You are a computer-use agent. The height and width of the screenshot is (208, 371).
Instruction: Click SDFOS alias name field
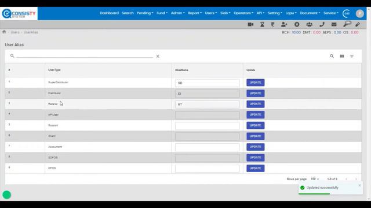(x=208, y=158)
